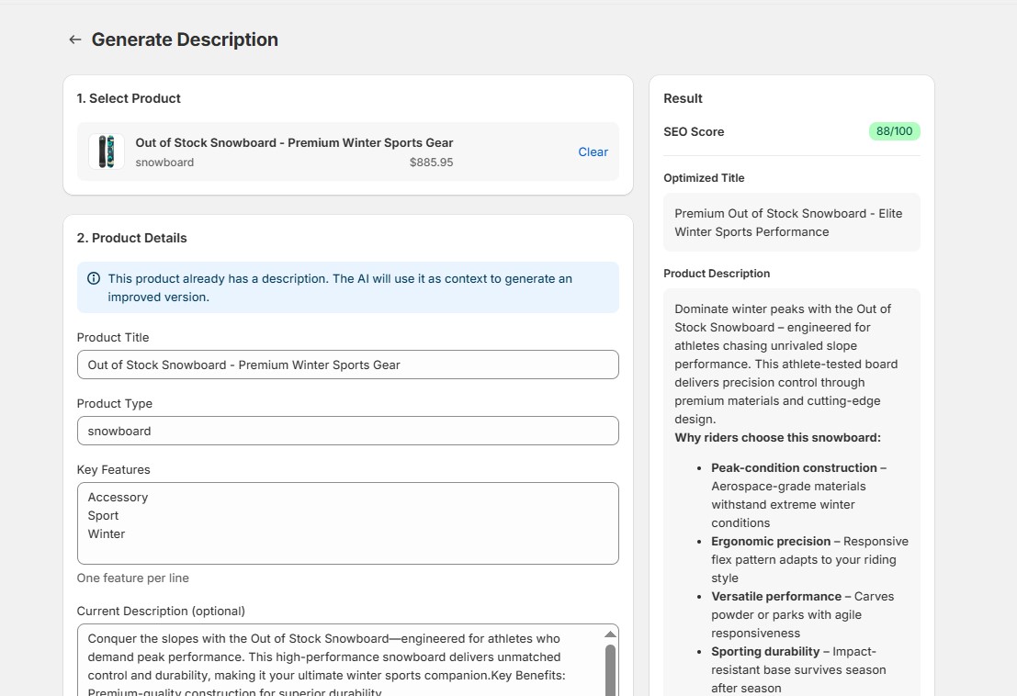Click the snowboard product thumbnail
This screenshot has height=696, width=1017.
pyautogui.click(x=107, y=152)
